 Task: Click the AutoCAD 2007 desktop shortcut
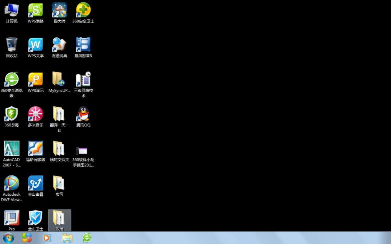tap(12, 149)
